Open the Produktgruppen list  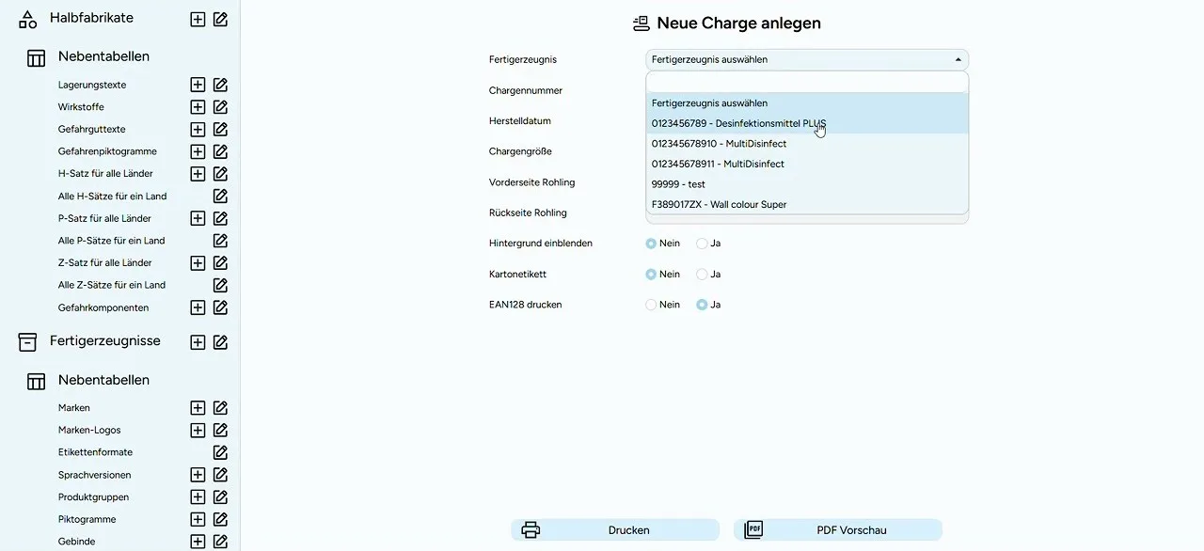click(94, 497)
